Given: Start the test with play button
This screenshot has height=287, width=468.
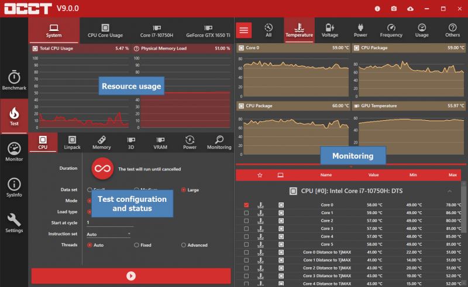Looking at the screenshot, I should click(x=131, y=276).
